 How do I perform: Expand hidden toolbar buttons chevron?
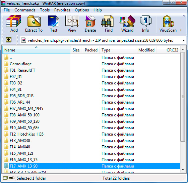coord(184,16)
